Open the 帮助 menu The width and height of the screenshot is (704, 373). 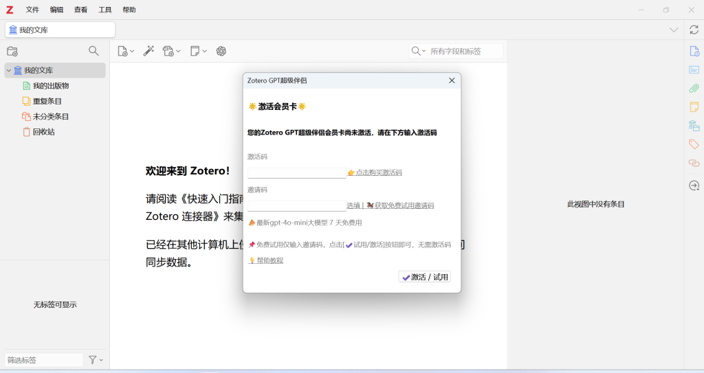(x=129, y=10)
